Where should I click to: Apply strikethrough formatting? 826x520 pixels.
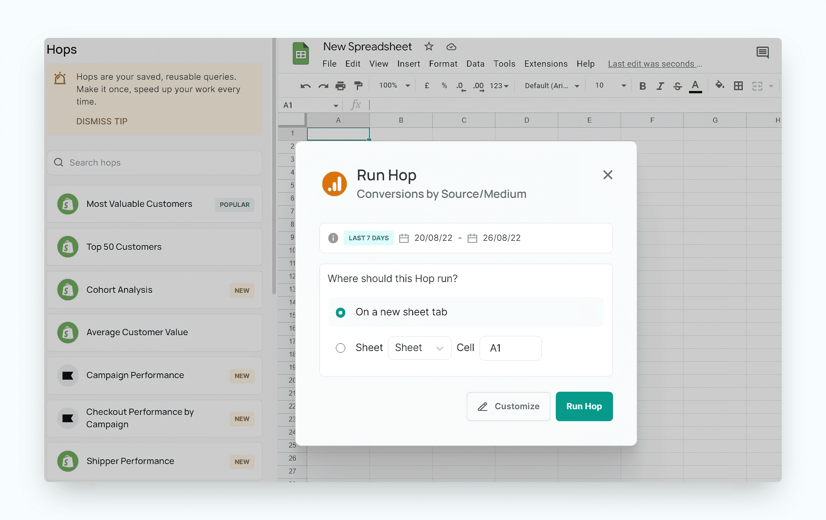coord(677,86)
